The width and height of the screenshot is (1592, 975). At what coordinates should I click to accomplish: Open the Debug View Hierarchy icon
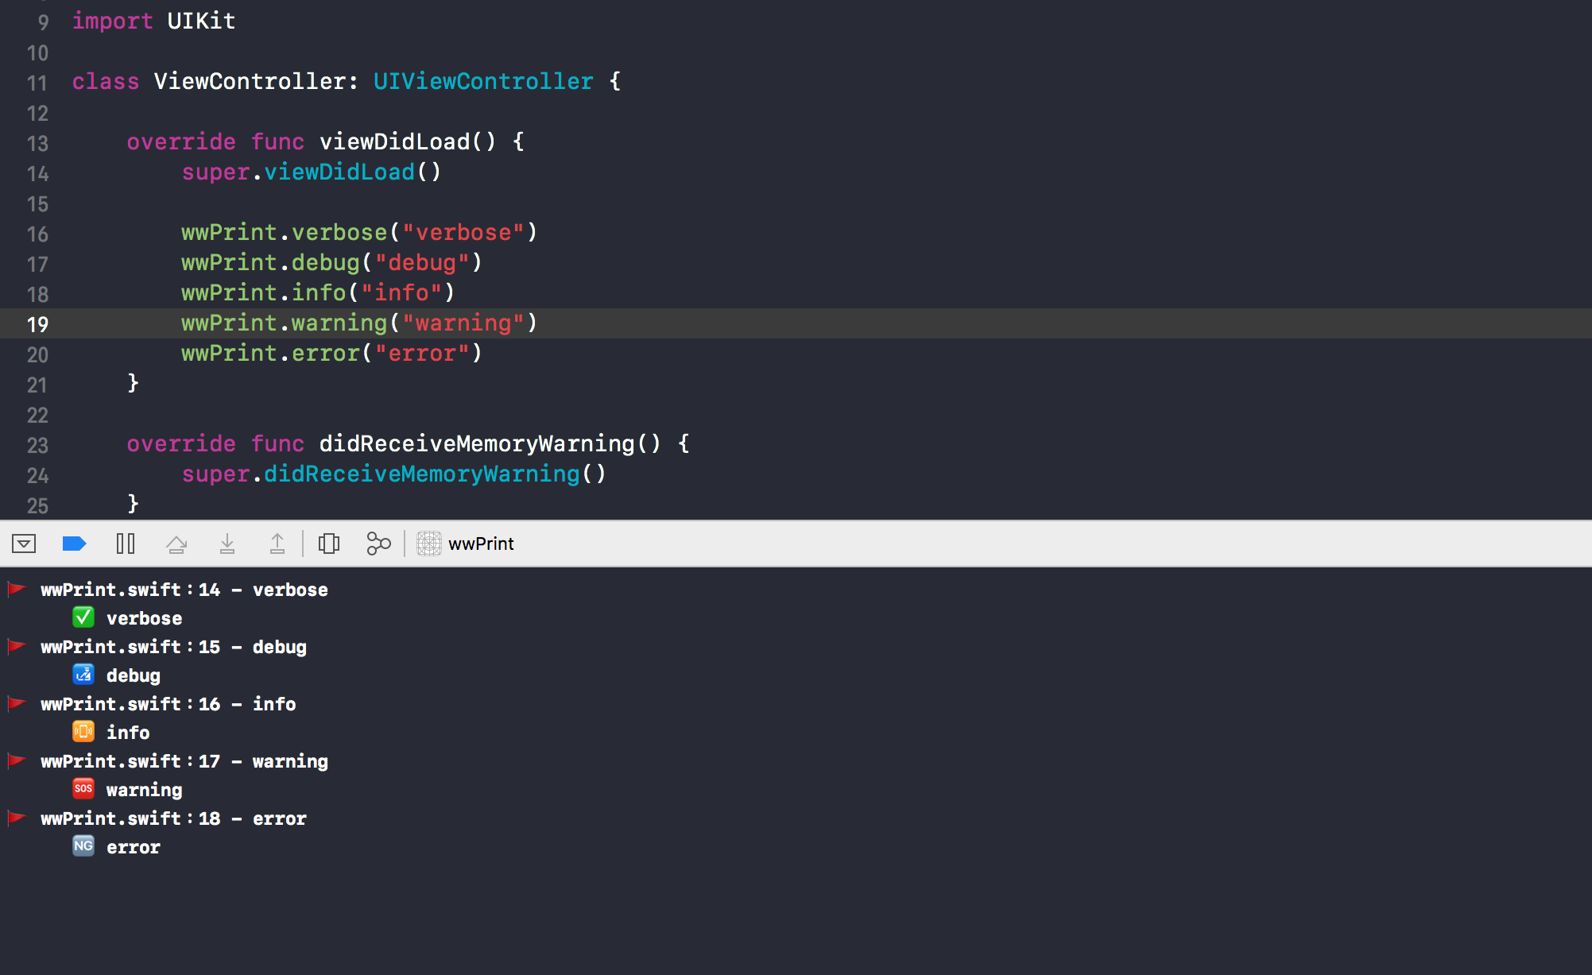(329, 544)
